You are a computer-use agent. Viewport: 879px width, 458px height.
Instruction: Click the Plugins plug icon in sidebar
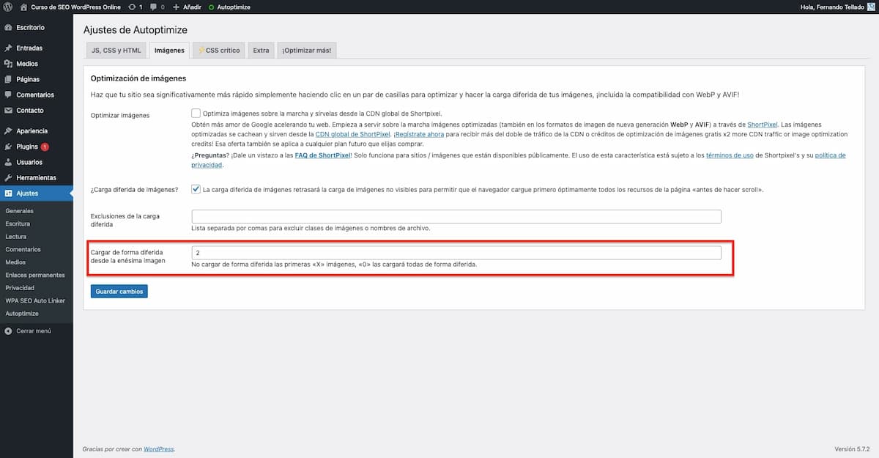8,147
